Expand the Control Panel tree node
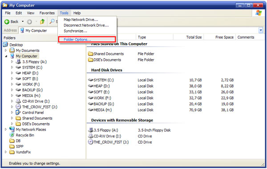The width and height of the screenshot is (267, 169). coord(12,113)
